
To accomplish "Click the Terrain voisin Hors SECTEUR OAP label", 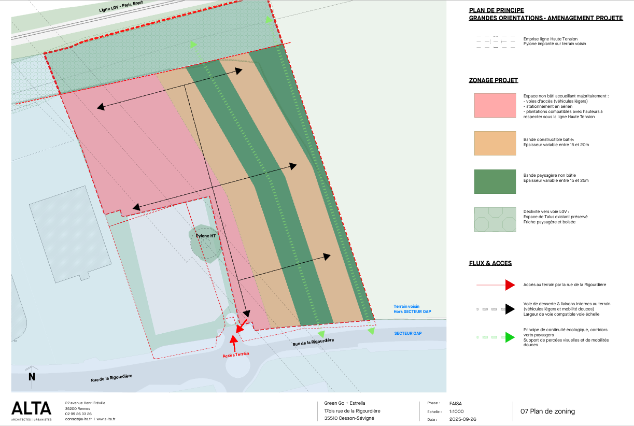I will point(412,309).
